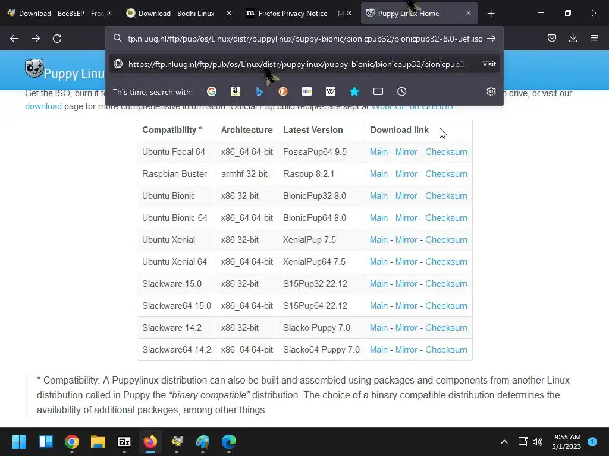Search this time with Google
Viewport: 609px width, 456px height.
pyautogui.click(x=212, y=91)
